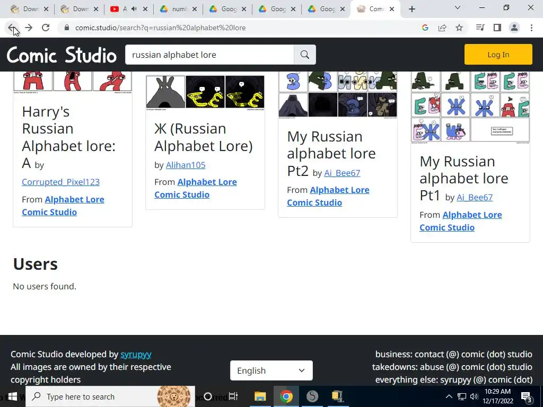This screenshot has height=407, width=543.
Task: Open the My Russian alphabet lore Pt2 title
Action: [x=331, y=153]
